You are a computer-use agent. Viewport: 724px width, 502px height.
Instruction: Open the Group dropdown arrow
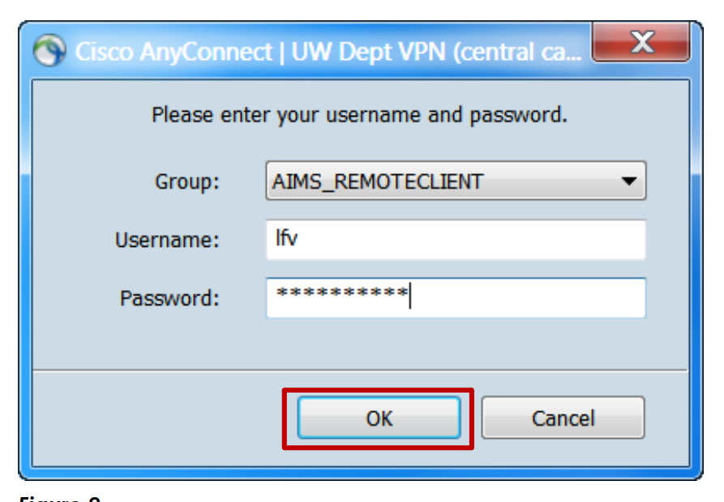coord(629,181)
